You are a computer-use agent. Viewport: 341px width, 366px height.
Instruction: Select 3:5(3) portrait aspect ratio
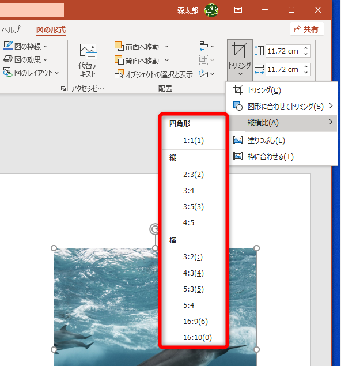pyautogui.click(x=193, y=206)
